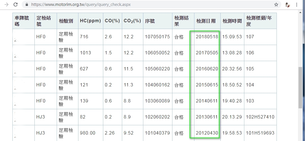Click the scrollbar up arrow

300,12
